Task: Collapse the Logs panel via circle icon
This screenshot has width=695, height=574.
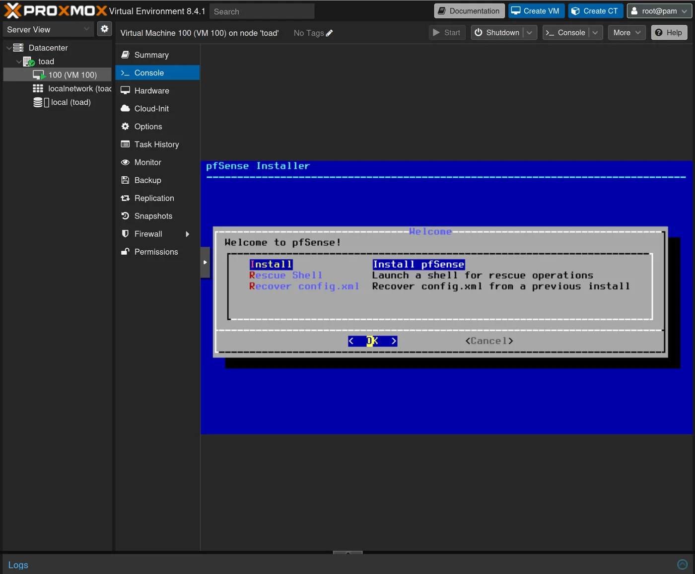Action: (682, 564)
